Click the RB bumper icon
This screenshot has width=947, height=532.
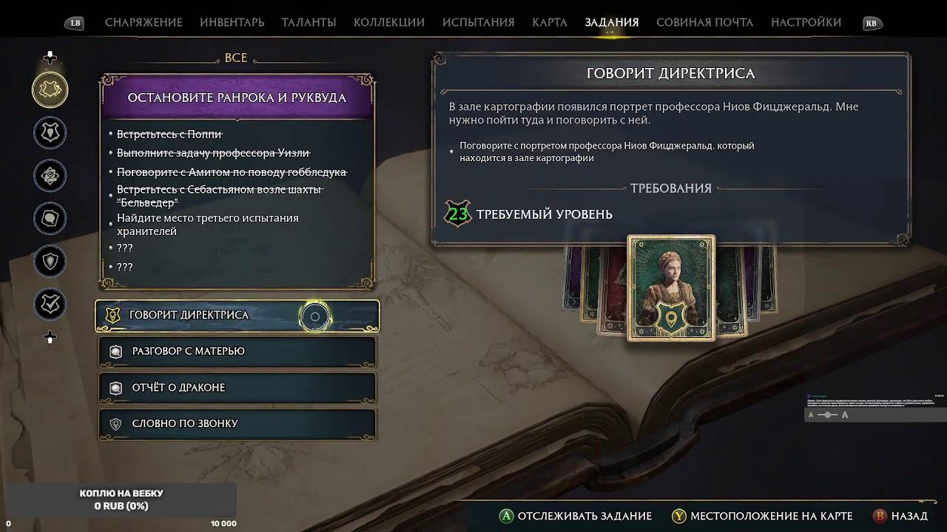tap(871, 23)
